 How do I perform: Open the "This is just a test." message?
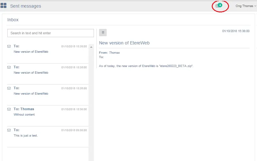coord(26,136)
